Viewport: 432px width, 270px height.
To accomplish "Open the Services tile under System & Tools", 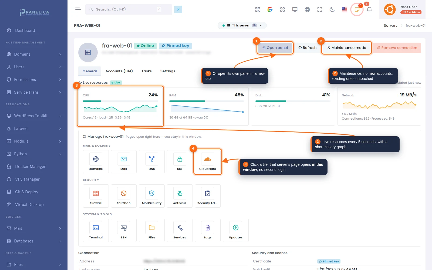I will 180,230.
